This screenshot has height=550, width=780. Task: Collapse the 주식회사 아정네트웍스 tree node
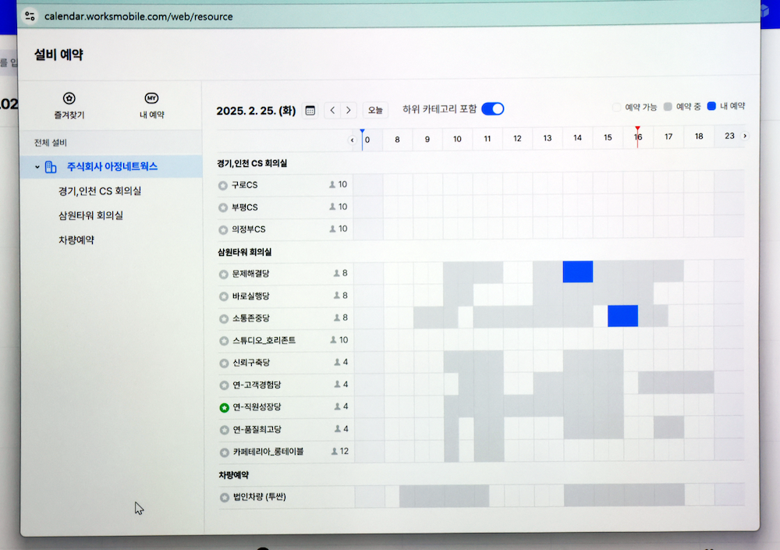tap(37, 167)
